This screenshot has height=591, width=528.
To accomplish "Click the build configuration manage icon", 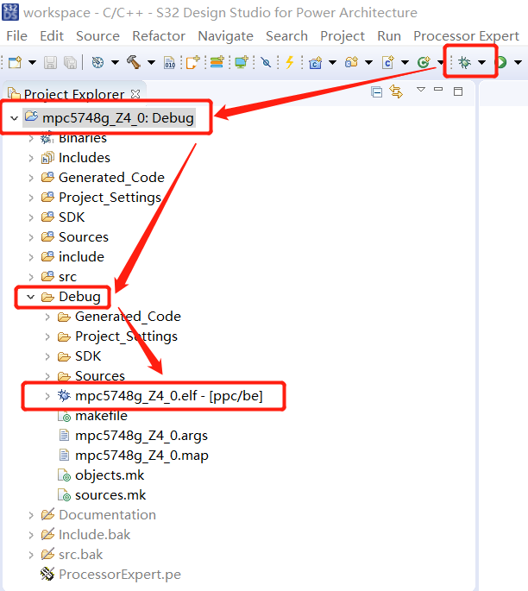I will [97, 62].
